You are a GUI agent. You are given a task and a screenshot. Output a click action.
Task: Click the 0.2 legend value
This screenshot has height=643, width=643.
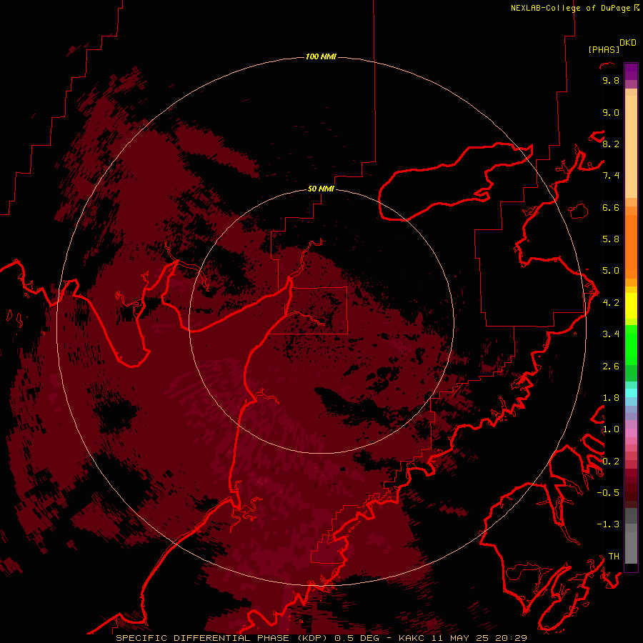click(611, 462)
